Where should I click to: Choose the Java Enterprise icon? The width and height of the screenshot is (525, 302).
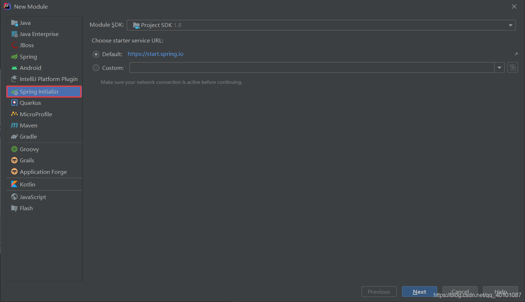click(x=14, y=34)
